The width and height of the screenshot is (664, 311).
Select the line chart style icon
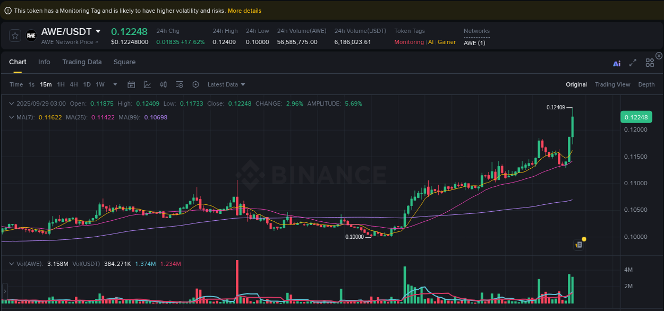148,84
